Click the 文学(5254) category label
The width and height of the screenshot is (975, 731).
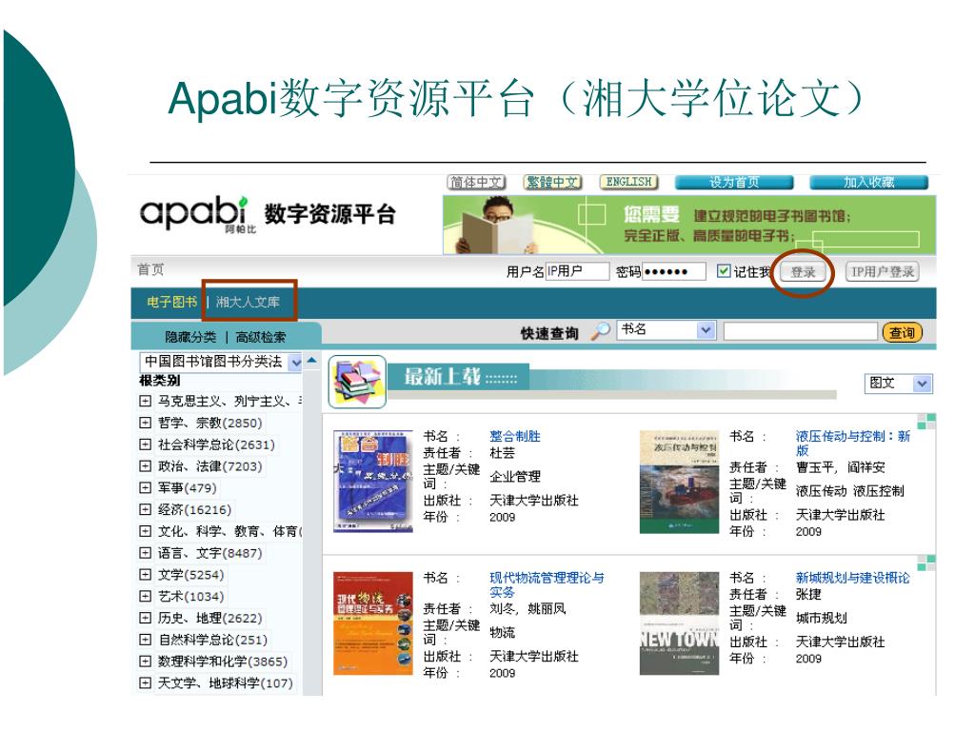tap(190, 574)
